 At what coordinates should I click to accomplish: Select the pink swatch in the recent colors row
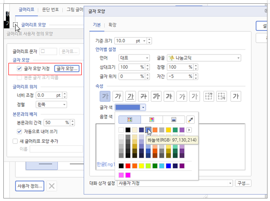121,175
